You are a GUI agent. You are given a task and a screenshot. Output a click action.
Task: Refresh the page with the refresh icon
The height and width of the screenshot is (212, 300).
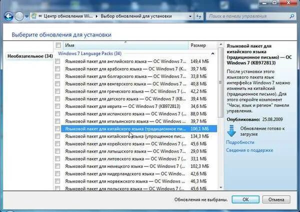click(199, 16)
